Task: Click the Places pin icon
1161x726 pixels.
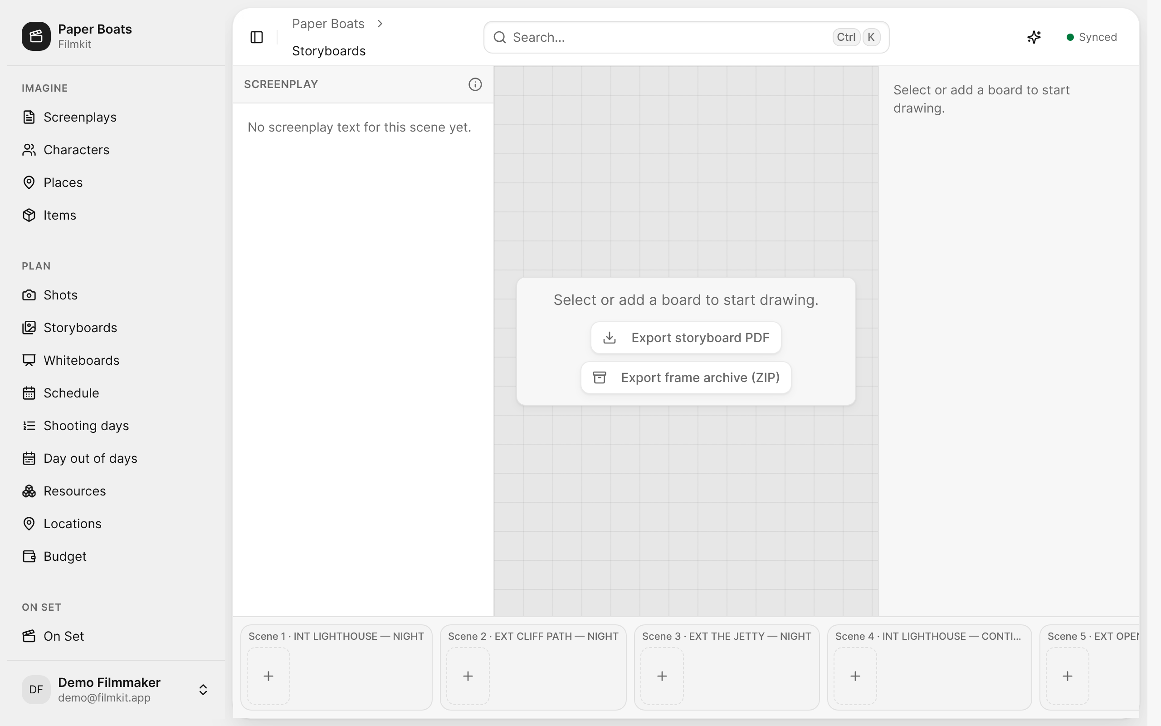Action: pos(29,182)
